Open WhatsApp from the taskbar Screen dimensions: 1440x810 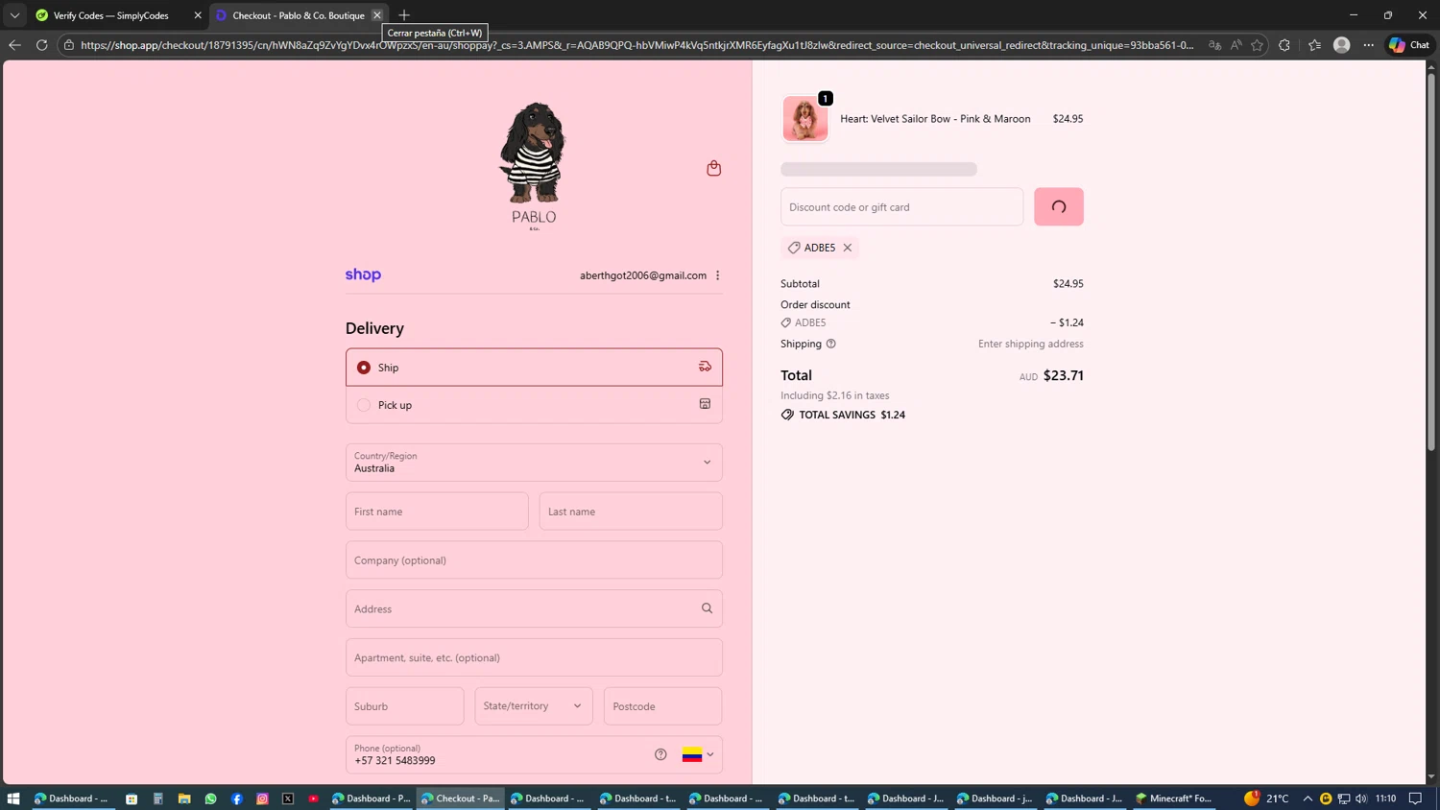click(210, 798)
